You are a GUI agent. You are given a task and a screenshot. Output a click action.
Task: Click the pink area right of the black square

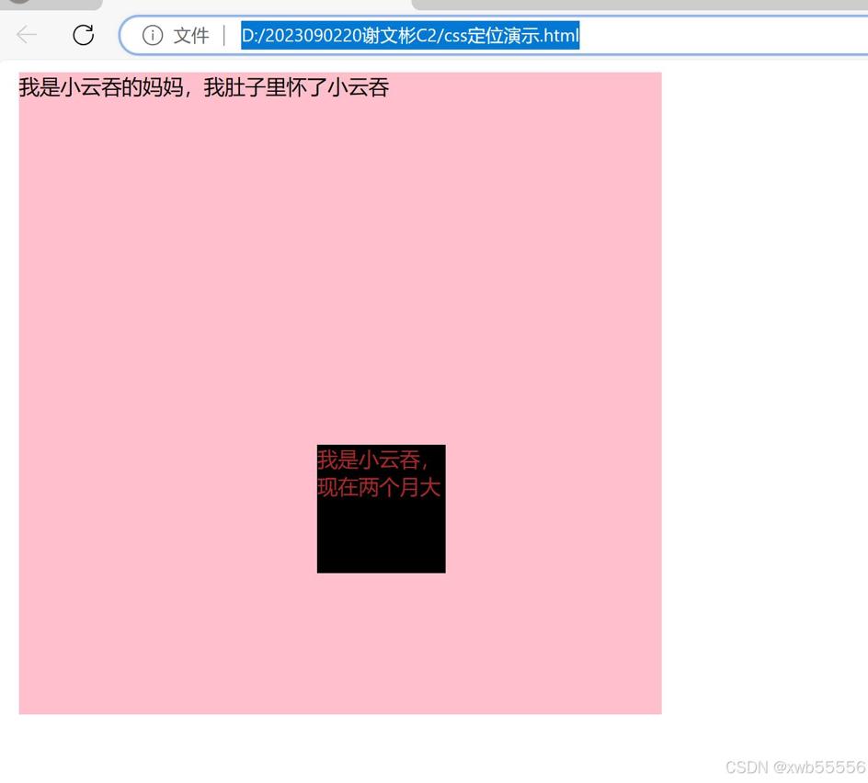pyautogui.click(x=554, y=509)
